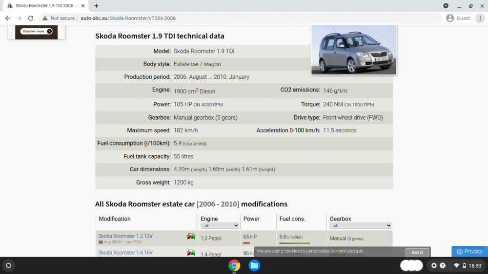This screenshot has width=488, height=274.
Task: Open the Files app from shelf
Action: pyautogui.click(x=254, y=266)
